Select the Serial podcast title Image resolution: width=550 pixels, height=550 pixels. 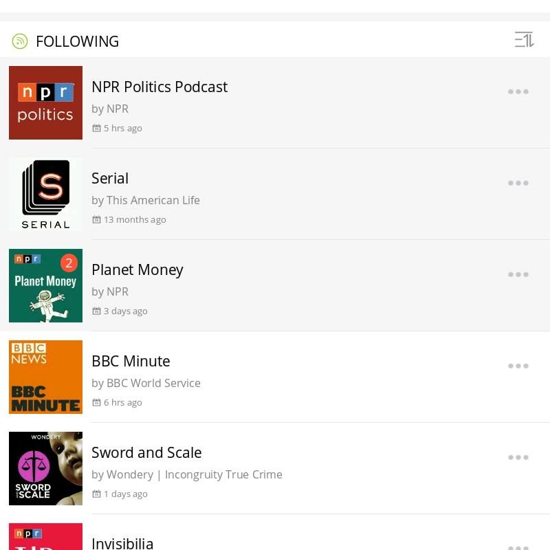tap(110, 178)
